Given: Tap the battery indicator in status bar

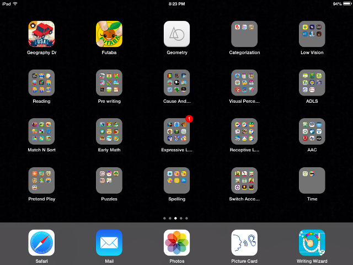Looking at the screenshot, I should point(347,4).
